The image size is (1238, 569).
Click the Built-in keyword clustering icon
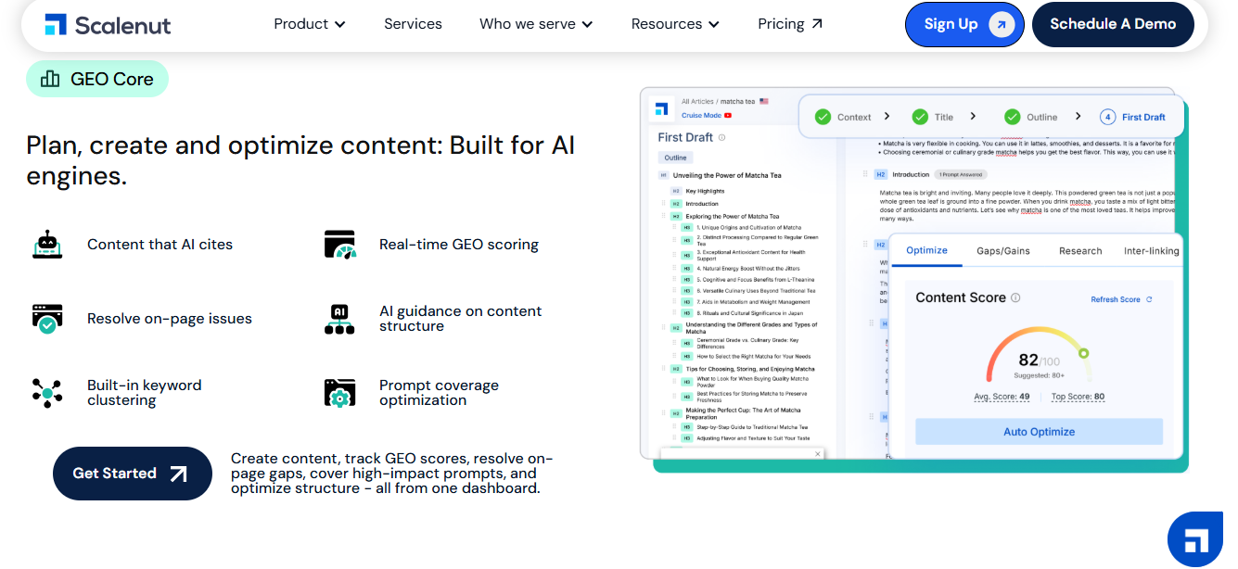point(47,393)
